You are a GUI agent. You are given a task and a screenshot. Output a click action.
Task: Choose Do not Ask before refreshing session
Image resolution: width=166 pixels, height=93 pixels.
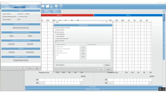pos(18,17)
